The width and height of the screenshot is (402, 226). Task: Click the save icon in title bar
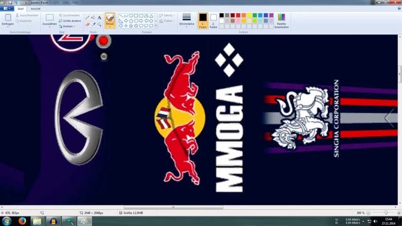(x=10, y=3)
